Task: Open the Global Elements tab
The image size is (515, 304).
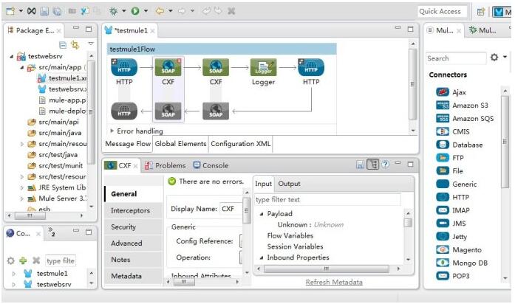Action: coord(180,144)
